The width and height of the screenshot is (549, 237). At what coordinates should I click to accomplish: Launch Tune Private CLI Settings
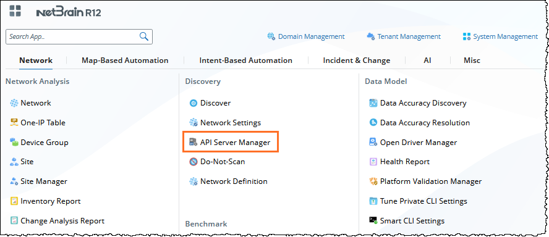418,201
